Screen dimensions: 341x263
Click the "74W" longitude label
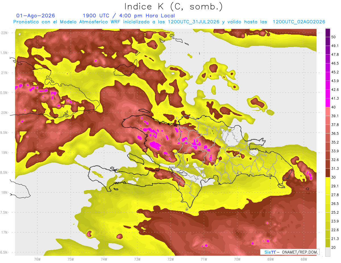click(x=104, y=259)
